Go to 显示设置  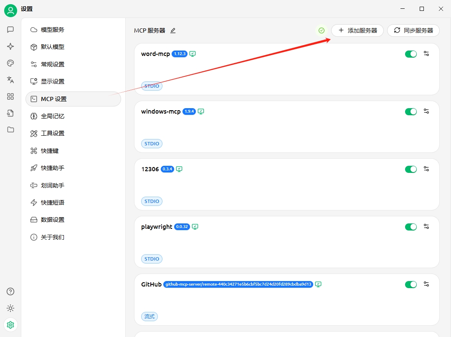[73, 81]
